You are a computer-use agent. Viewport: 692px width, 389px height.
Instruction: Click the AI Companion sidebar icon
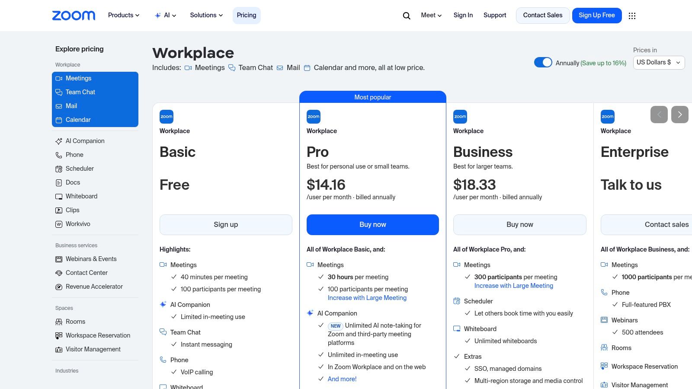59,141
